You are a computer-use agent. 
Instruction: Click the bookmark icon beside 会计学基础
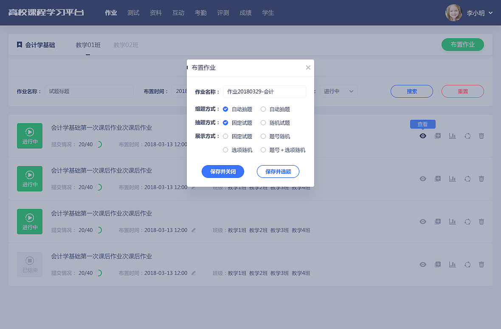coord(20,45)
